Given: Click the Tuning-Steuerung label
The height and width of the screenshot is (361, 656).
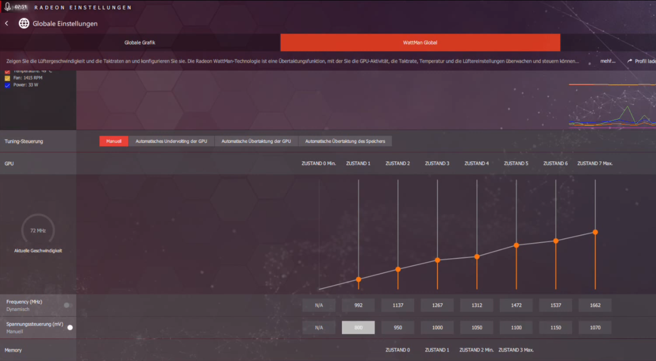Looking at the screenshot, I should point(24,141).
